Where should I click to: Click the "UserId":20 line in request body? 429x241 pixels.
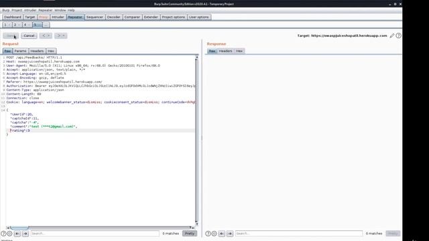21,114
